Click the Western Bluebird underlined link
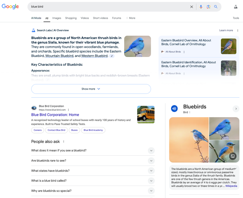 [94, 56]
